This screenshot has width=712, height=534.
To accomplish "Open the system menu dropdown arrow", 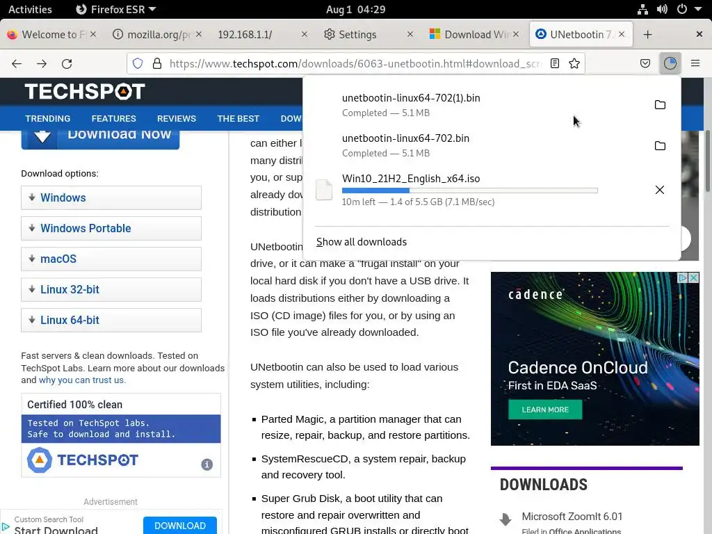I will click(x=698, y=9).
